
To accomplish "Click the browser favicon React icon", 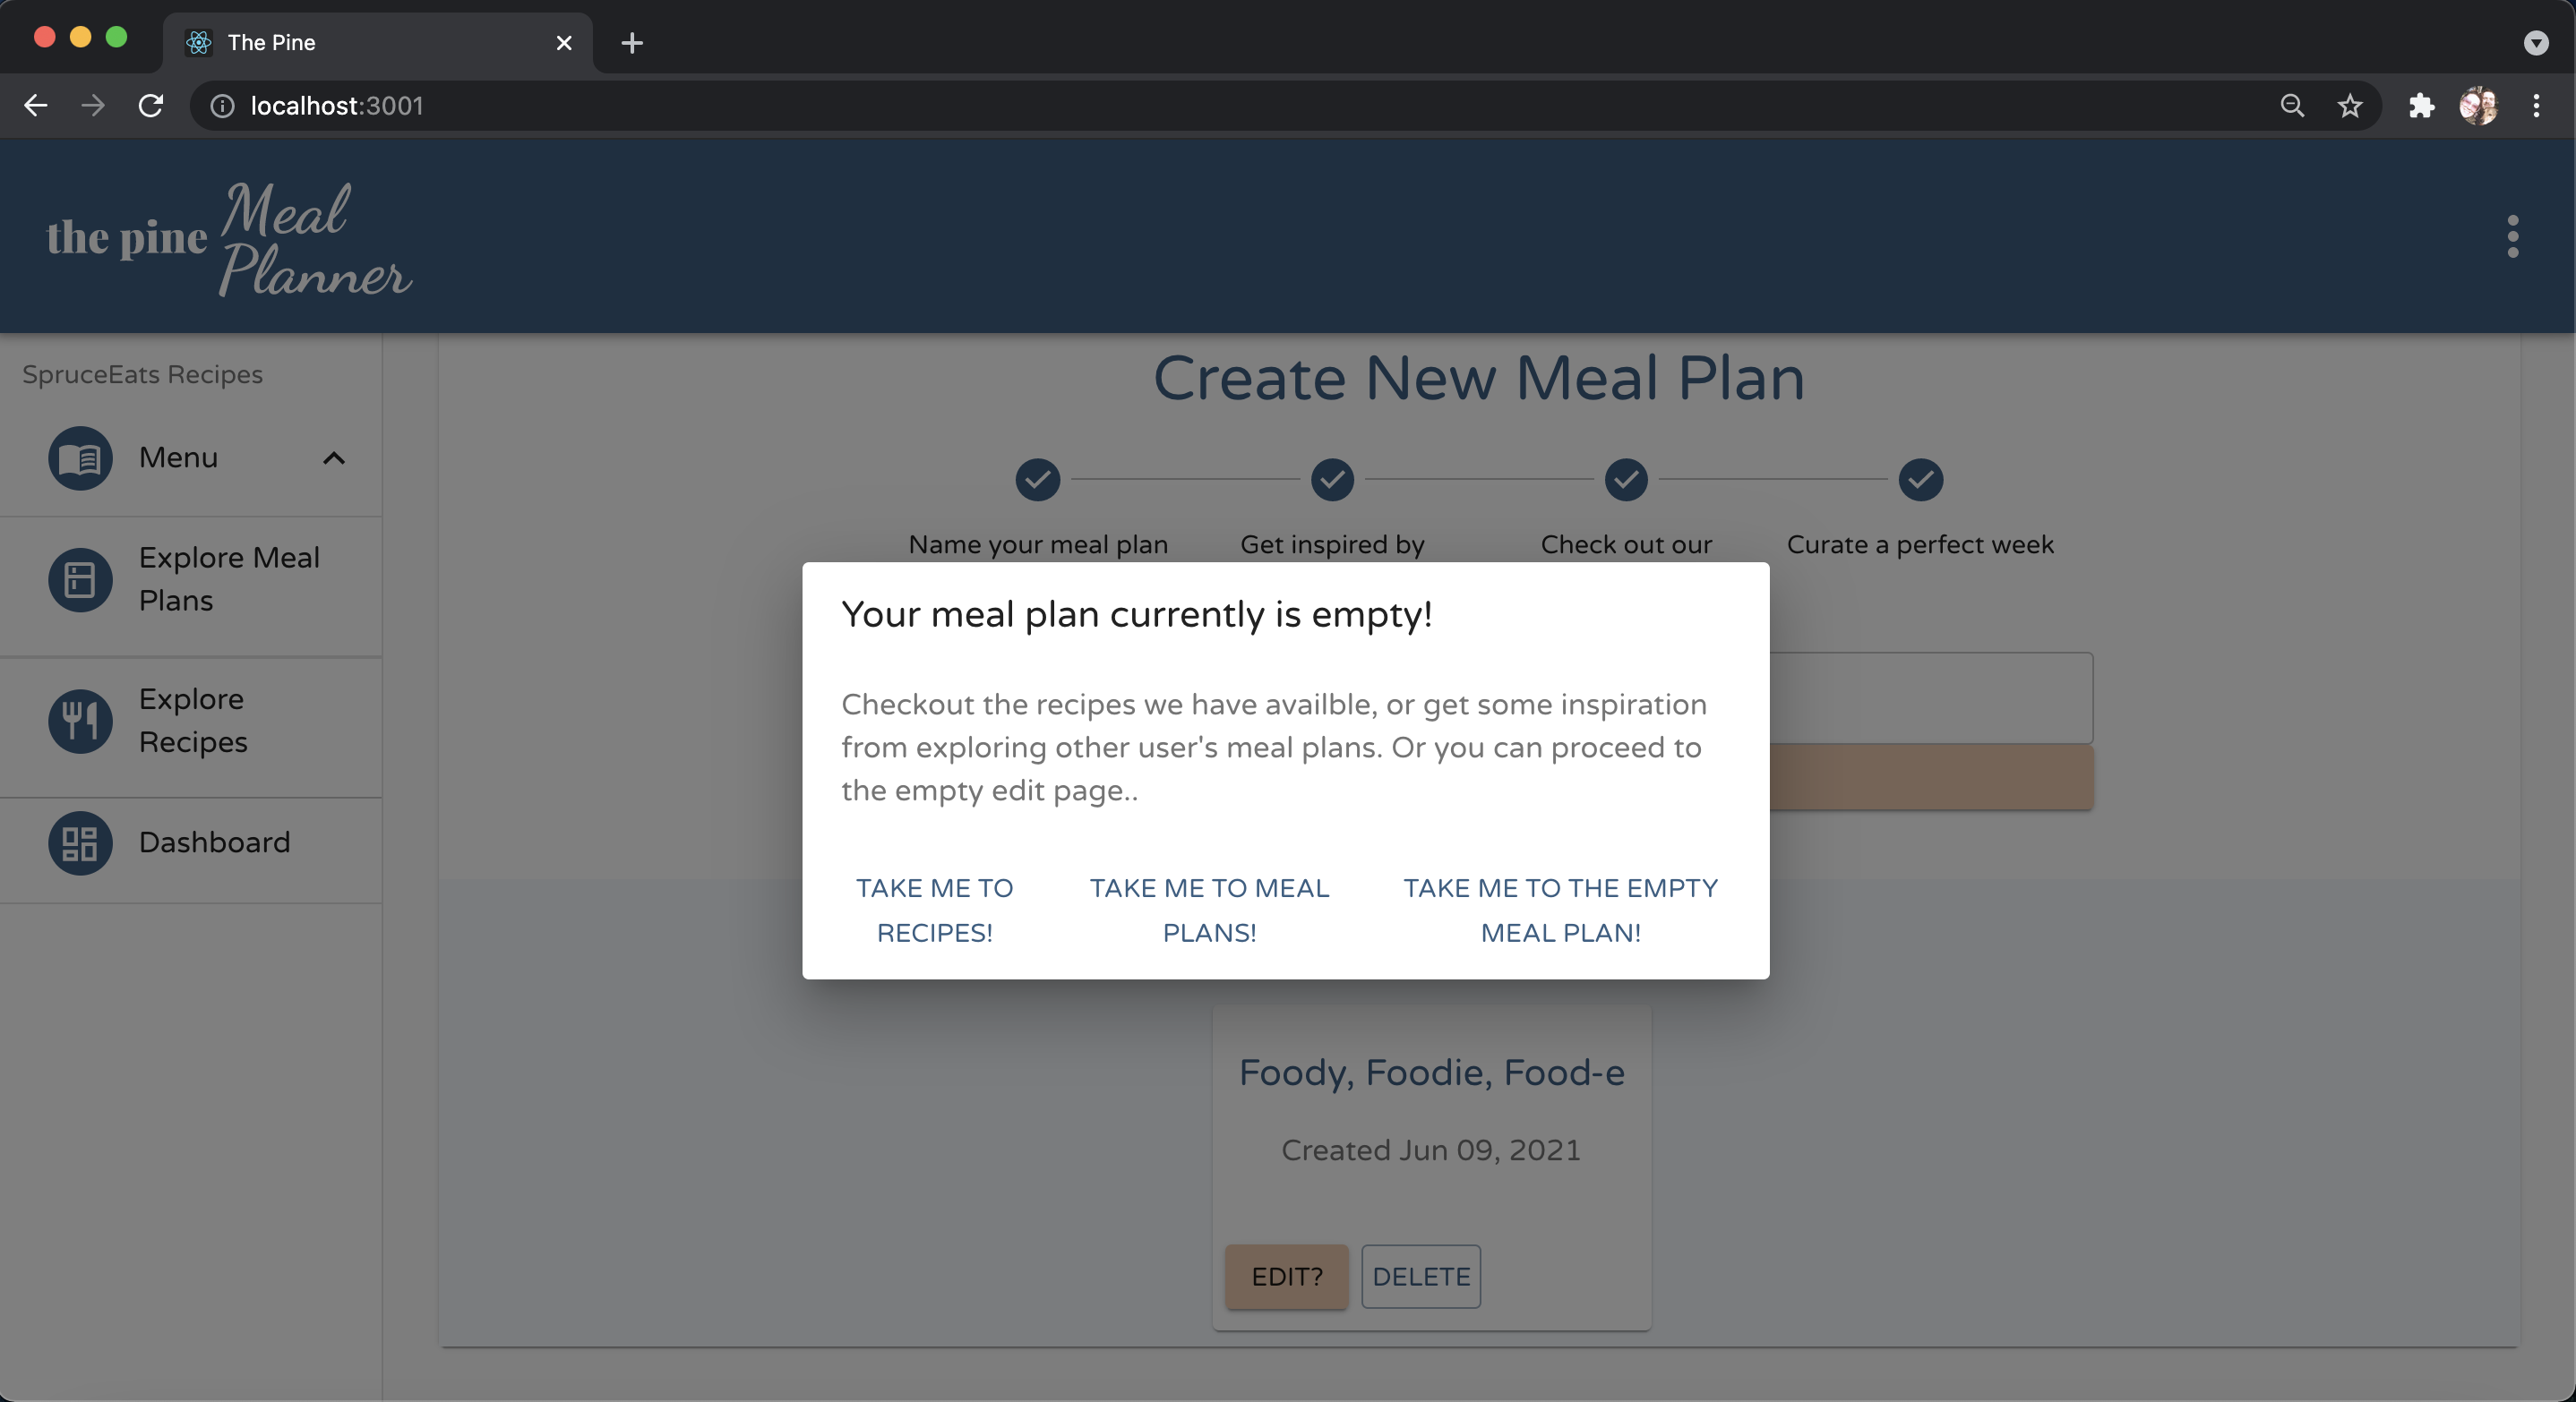I will pyautogui.click(x=199, y=41).
